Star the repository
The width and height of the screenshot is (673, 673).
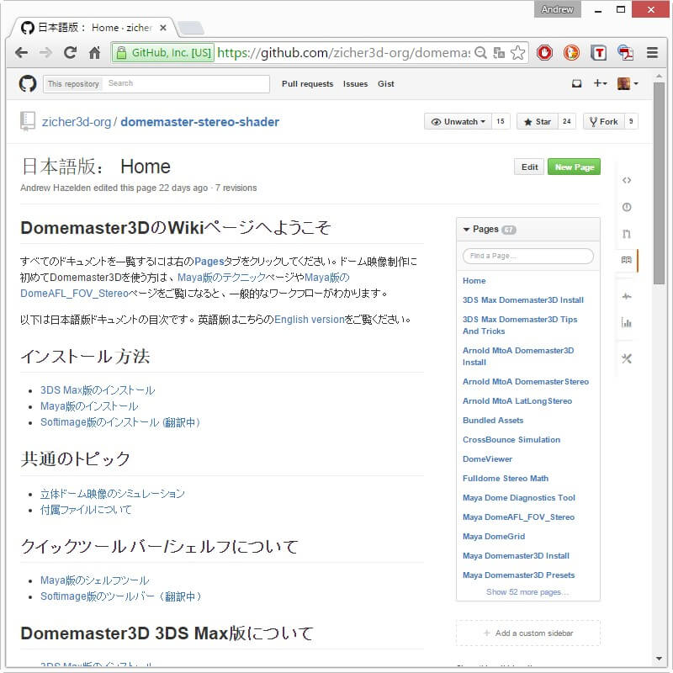pyautogui.click(x=538, y=122)
